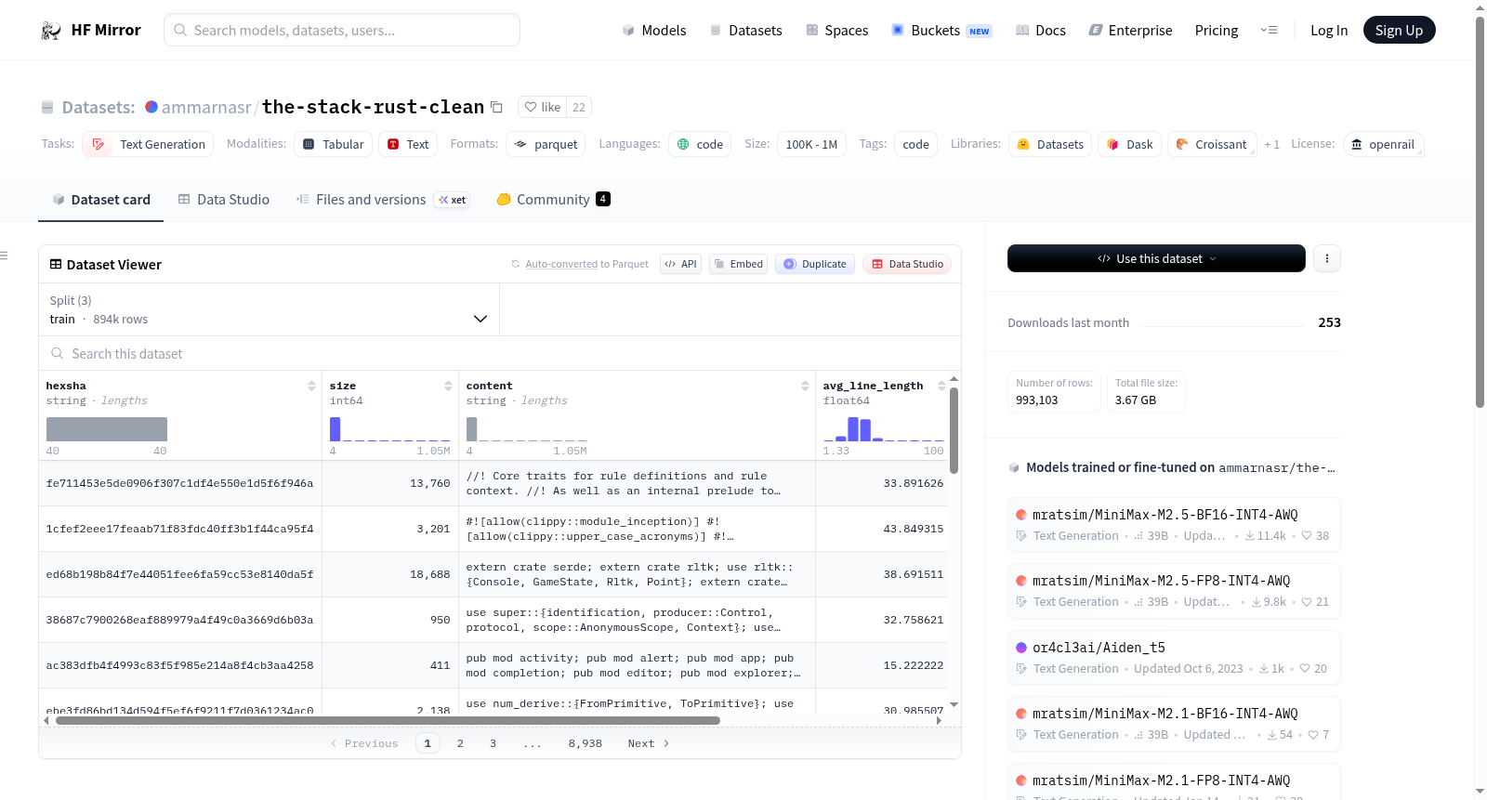Open the navigation more-options menu icon
The image size is (1487, 800).
(1269, 31)
